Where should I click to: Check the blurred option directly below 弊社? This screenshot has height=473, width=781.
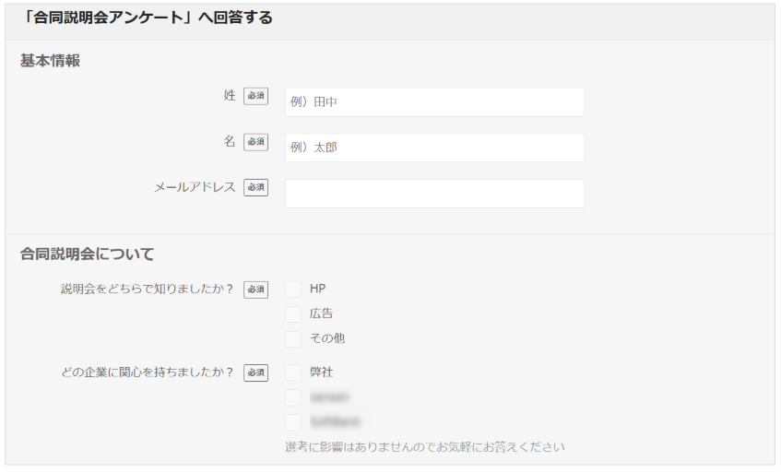[x=293, y=397]
